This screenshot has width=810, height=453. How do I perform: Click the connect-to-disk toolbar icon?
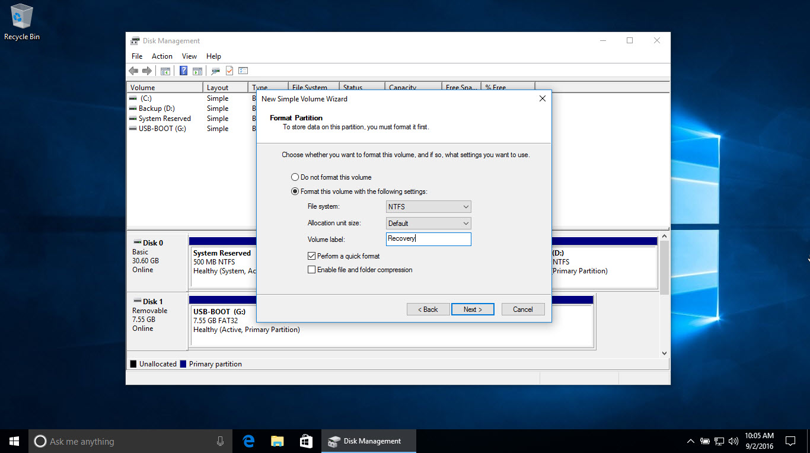(215, 71)
